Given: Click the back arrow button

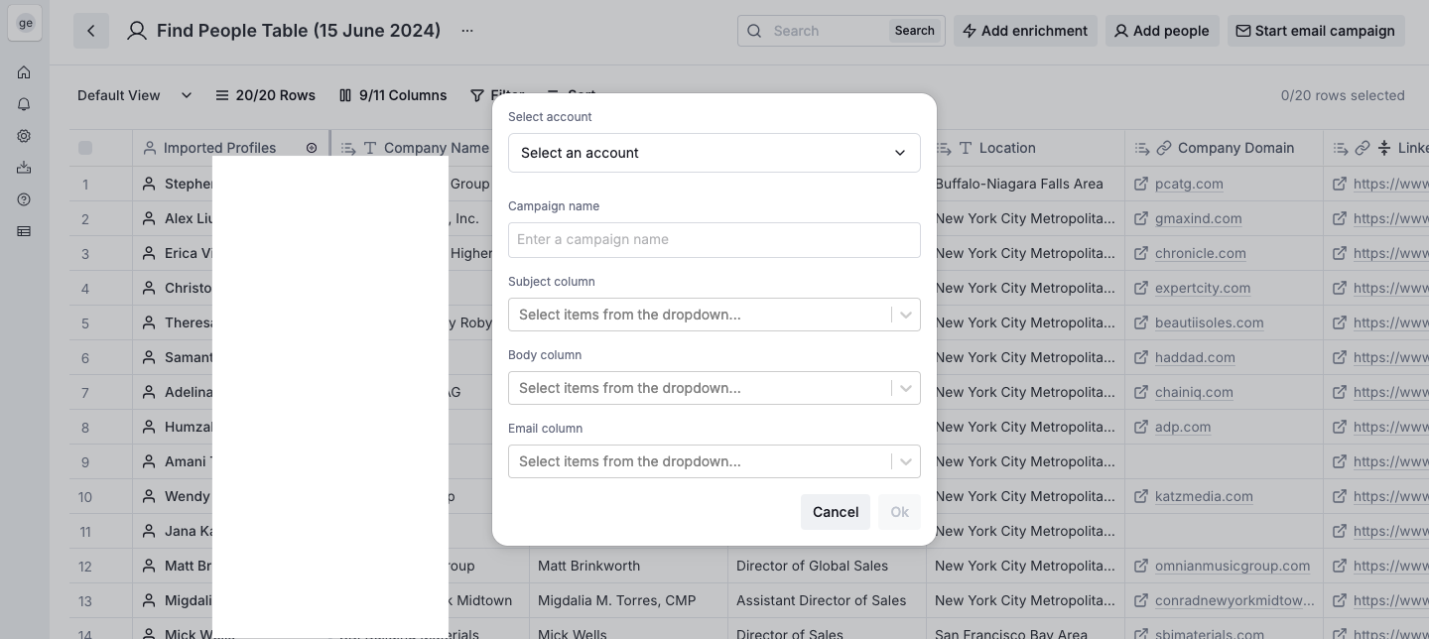Looking at the screenshot, I should click(x=91, y=31).
